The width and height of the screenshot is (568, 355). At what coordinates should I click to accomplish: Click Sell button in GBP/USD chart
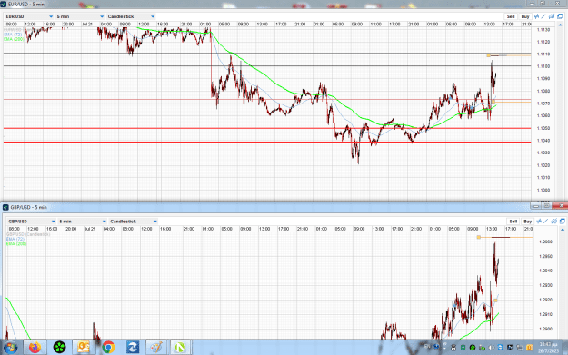point(513,222)
